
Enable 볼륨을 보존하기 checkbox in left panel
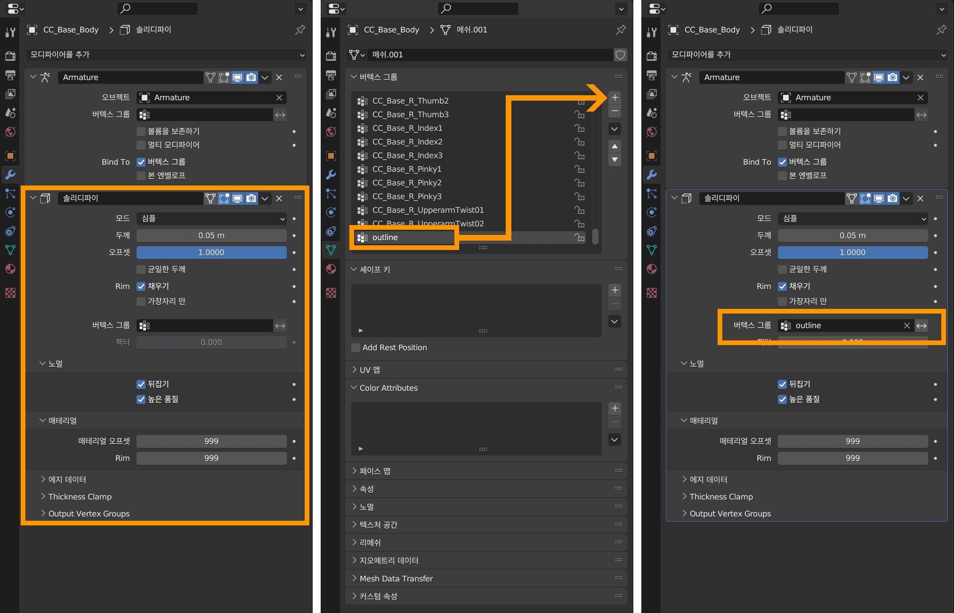click(x=141, y=131)
